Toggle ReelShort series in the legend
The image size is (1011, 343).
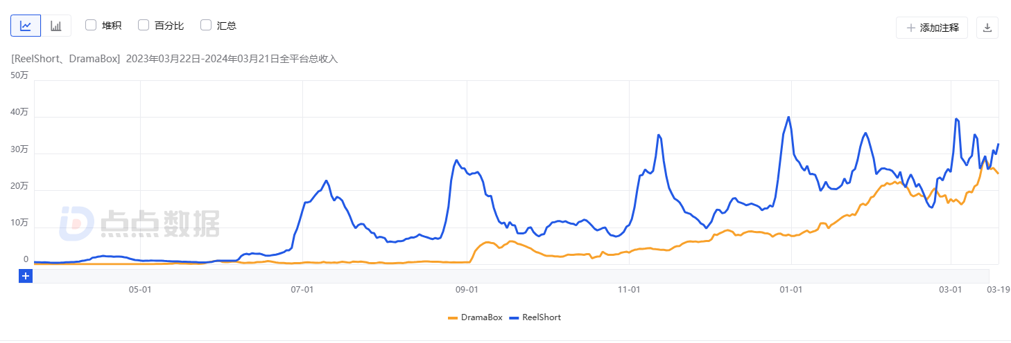click(x=535, y=317)
